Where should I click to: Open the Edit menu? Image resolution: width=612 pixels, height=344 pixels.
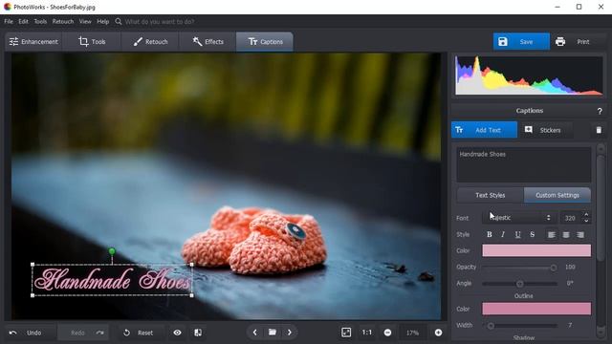click(x=23, y=21)
